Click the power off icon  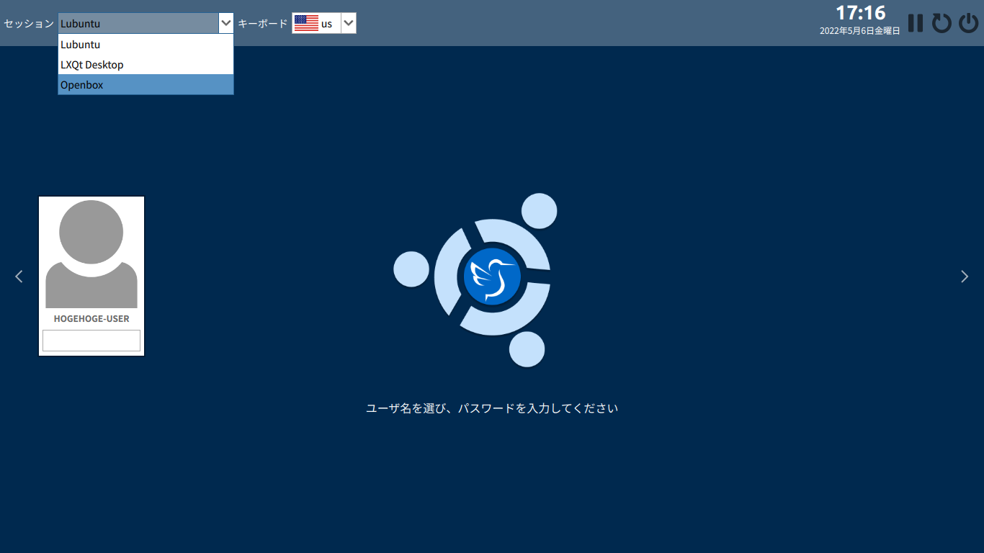[x=969, y=23]
